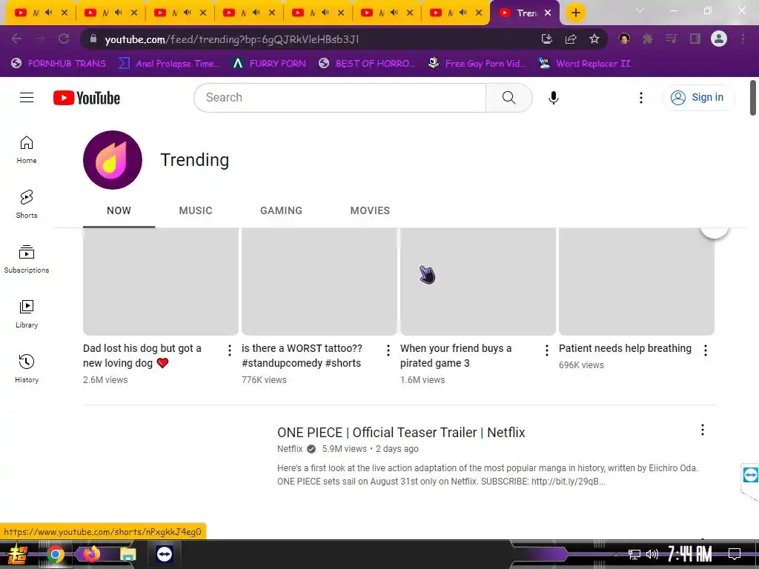This screenshot has height=569, width=759.
Task: Open the Extensions puzzle icon
Action: (x=648, y=39)
